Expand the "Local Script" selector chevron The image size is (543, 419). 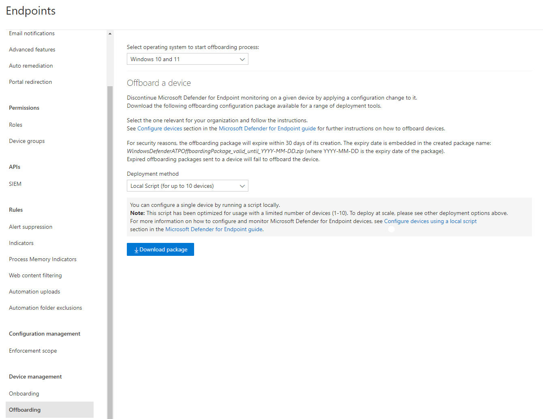[242, 185]
